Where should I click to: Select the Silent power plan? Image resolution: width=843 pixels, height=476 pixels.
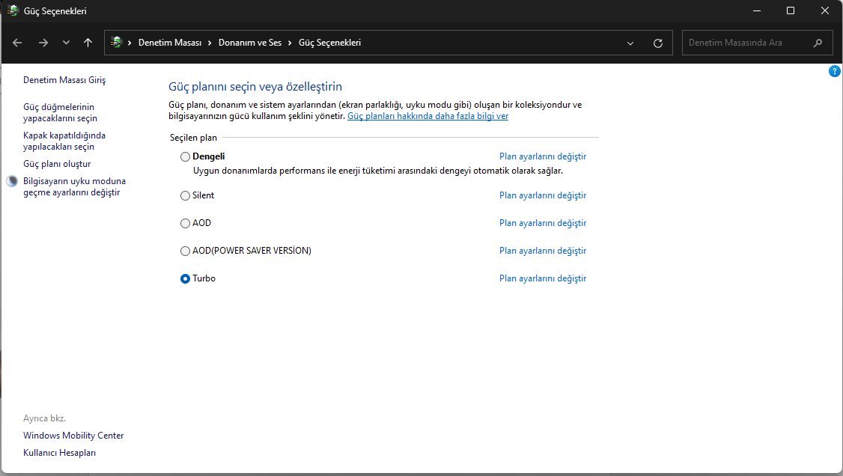point(185,196)
